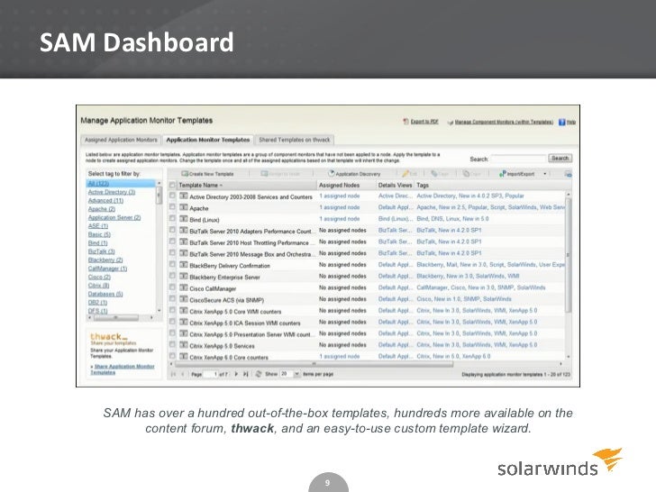Click the Details Views column header
656x492 pixels.
coord(395,185)
